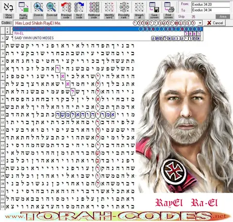Expand the Codes dropdown arrow
Viewport: 233px width, 222px height.
pyautogui.click(x=200, y=23)
